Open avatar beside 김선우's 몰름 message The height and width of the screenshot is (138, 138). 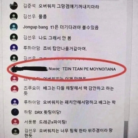click(14, 16)
